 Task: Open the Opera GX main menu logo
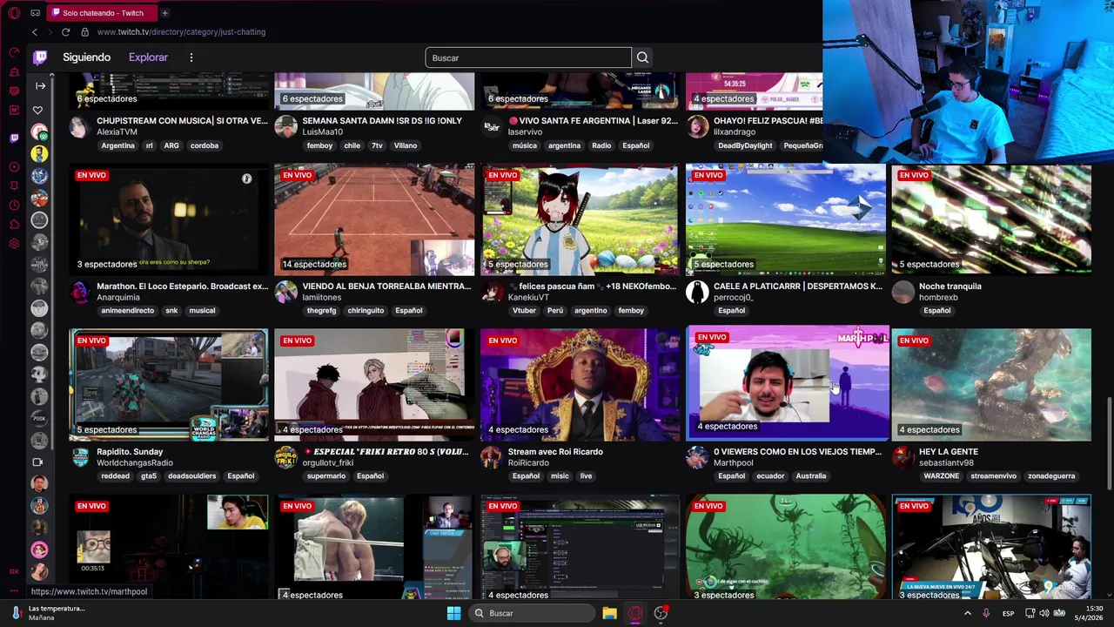pos(14,13)
